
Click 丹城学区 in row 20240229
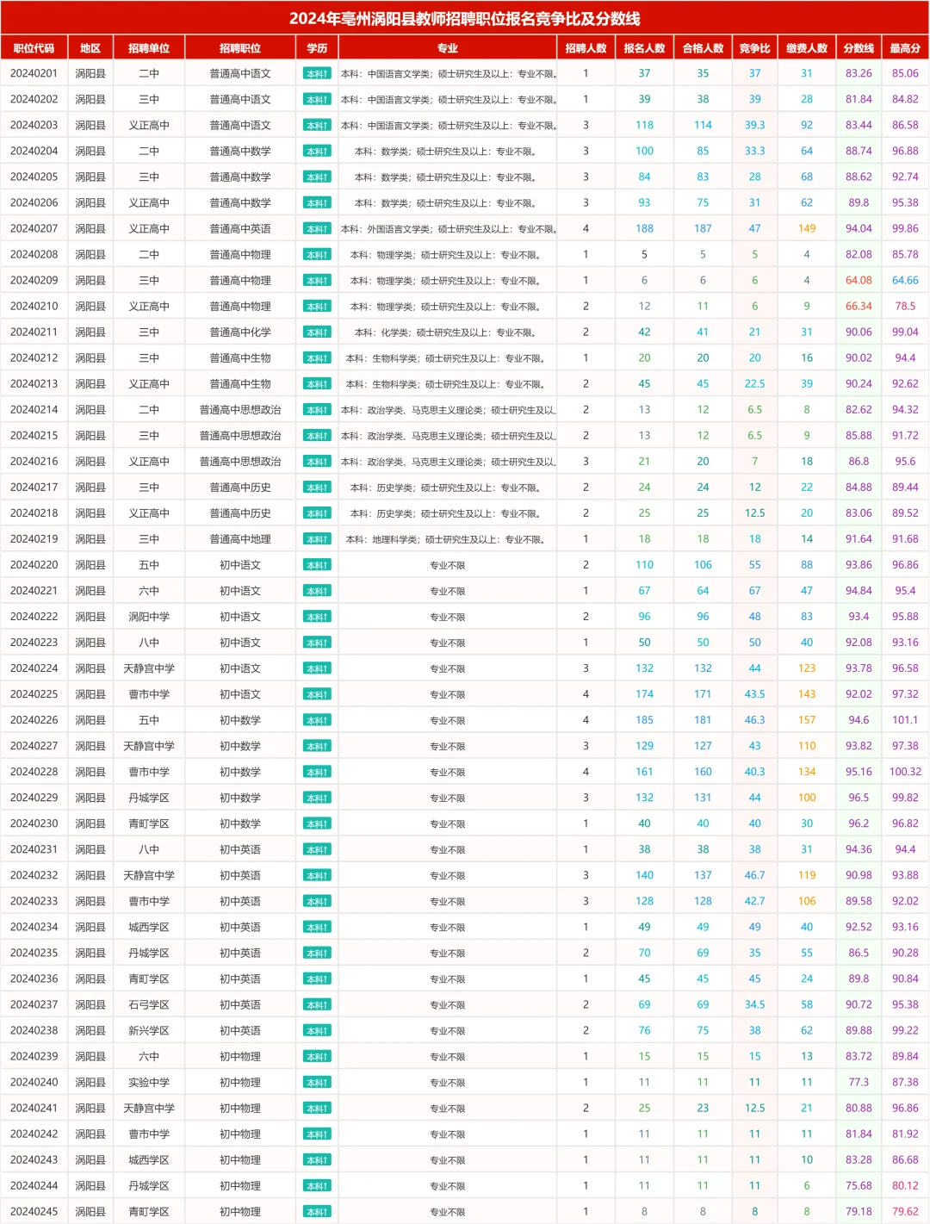tap(149, 798)
